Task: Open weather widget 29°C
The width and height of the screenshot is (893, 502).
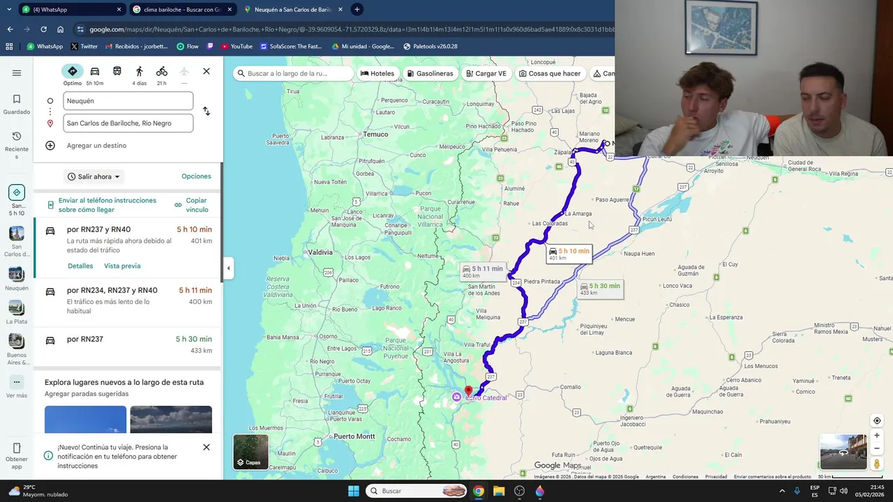Action: point(38,491)
